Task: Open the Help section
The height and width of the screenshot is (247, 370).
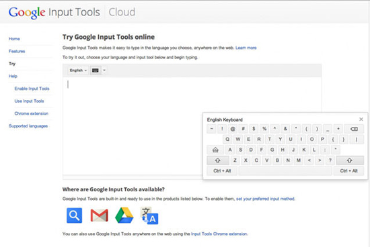Action: point(13,77)
